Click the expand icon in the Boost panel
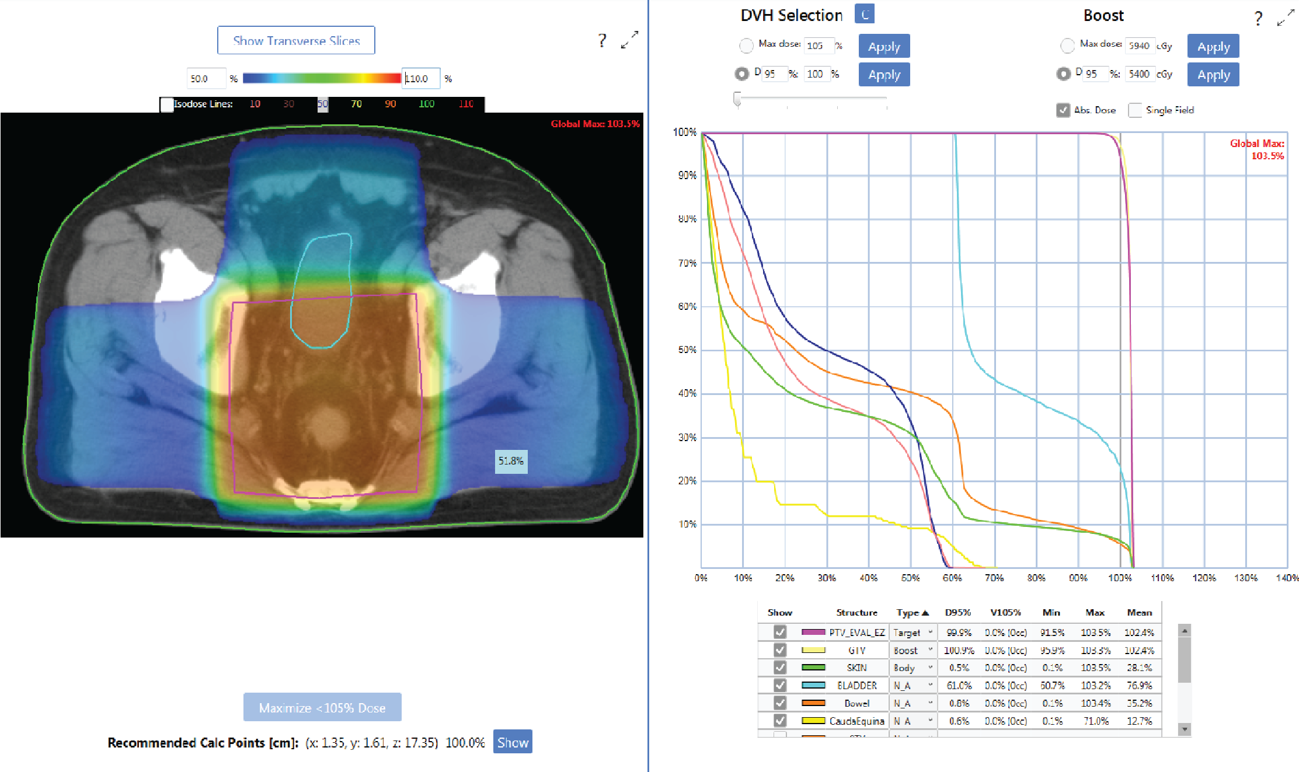This screenshot has width=1299, height=772. pos(1286,18)
